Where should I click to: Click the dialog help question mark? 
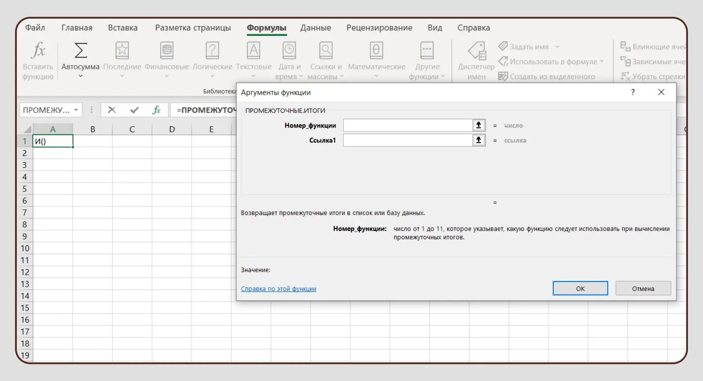click(x=633, y=92)
